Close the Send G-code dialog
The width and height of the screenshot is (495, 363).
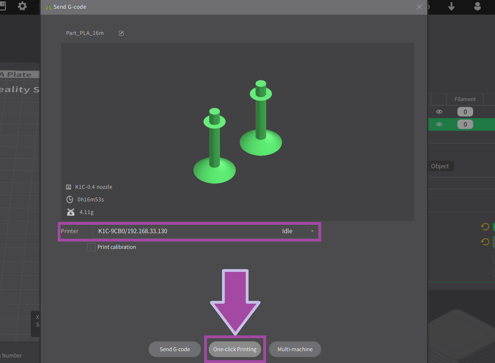click(419, 7)
